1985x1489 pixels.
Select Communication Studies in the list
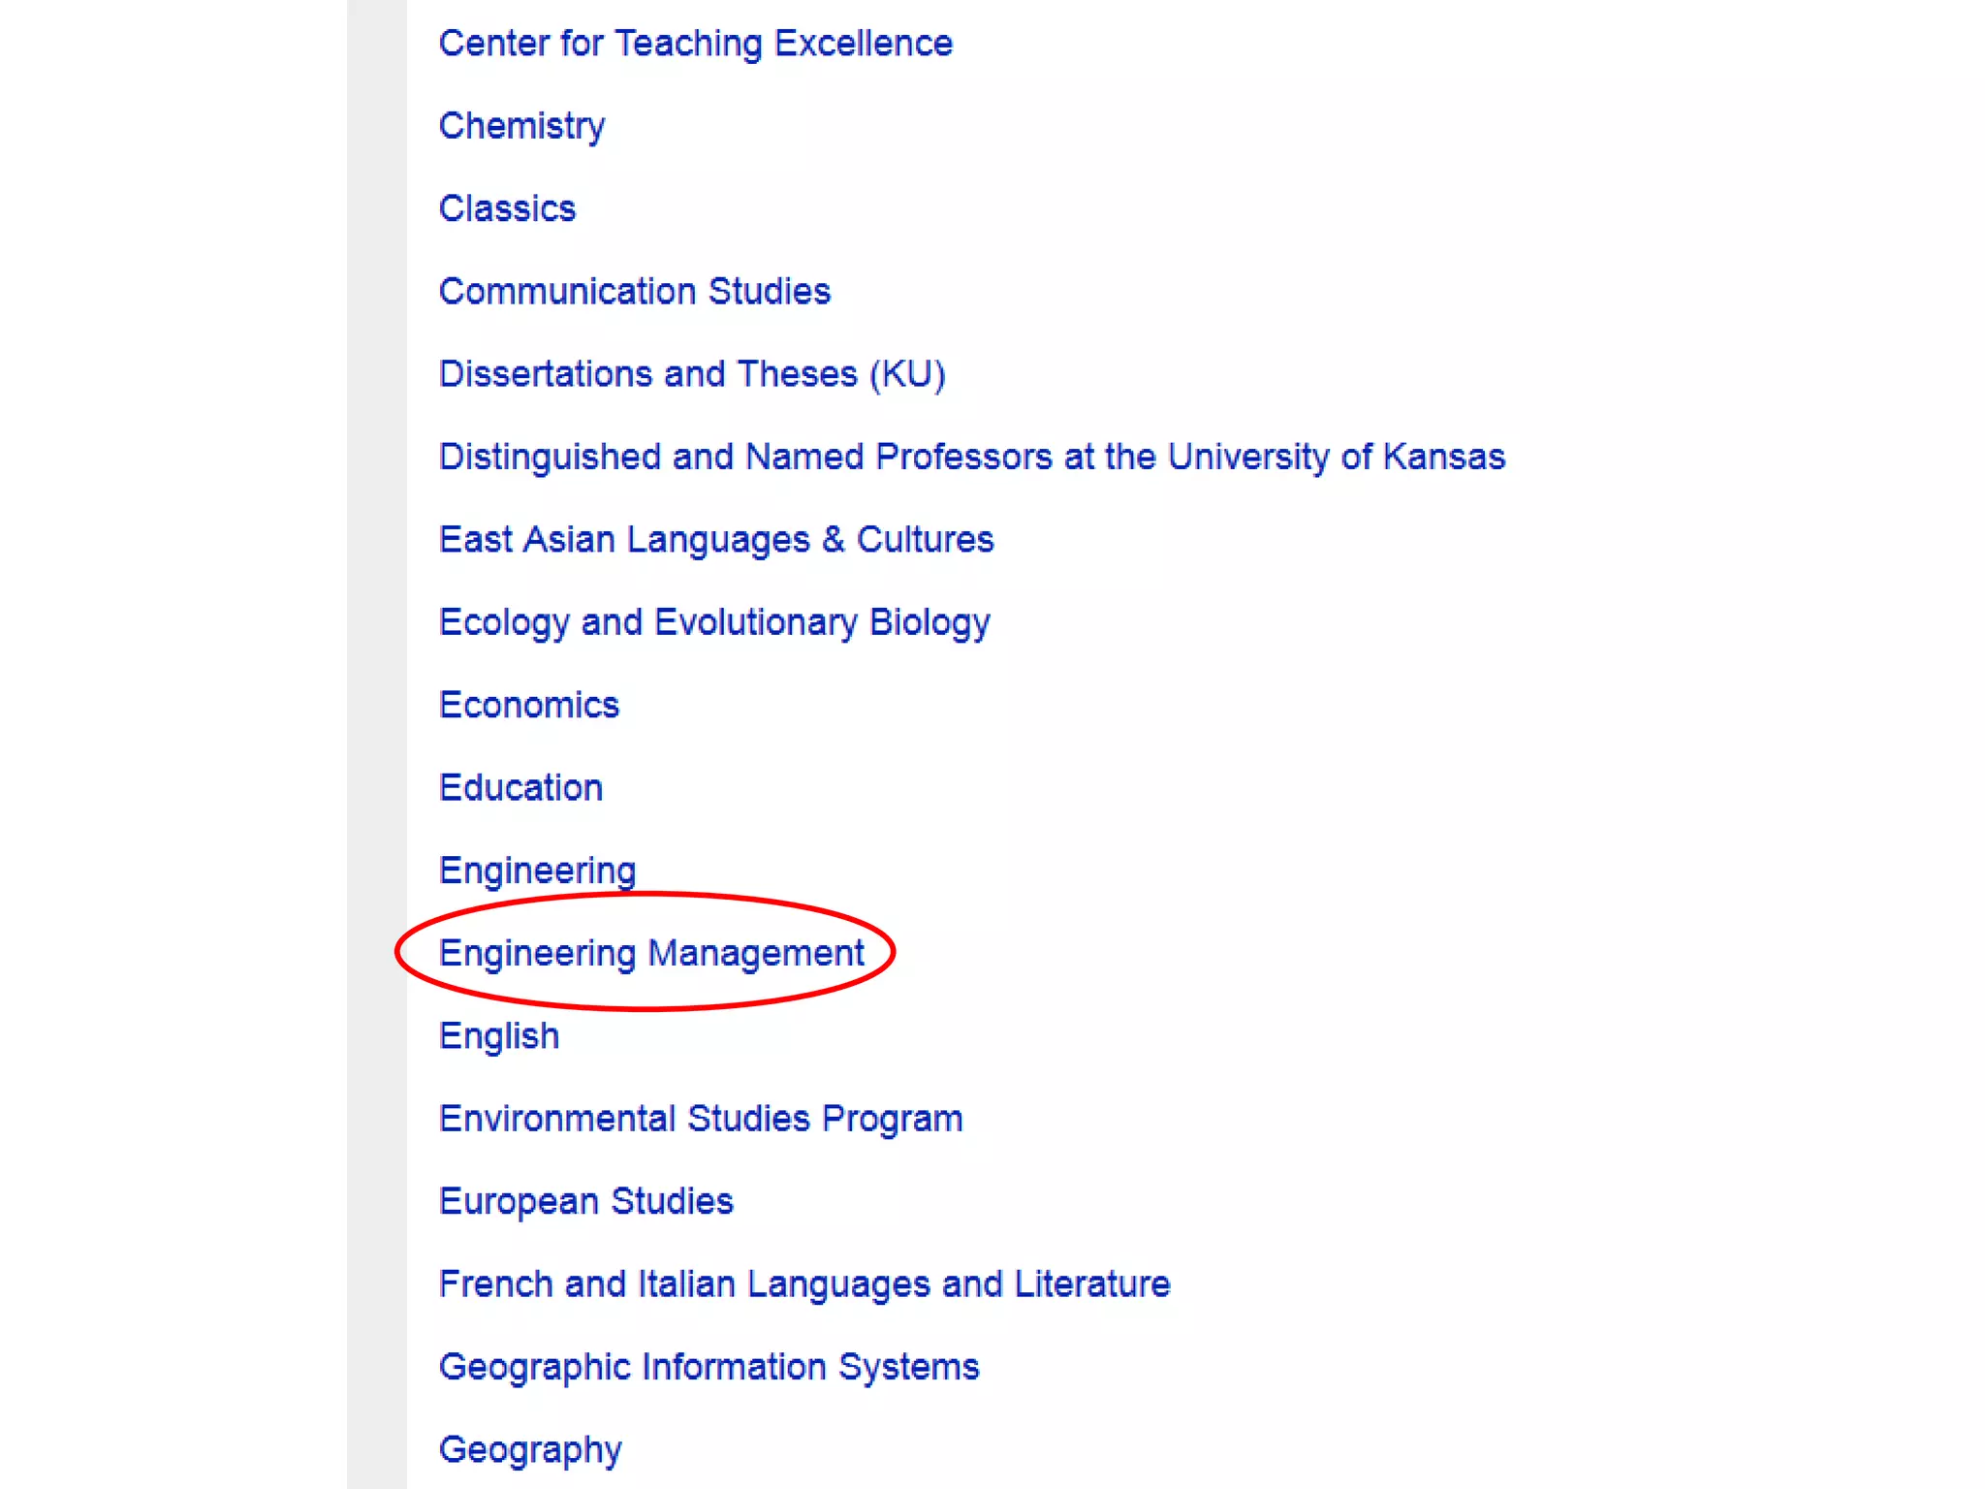click(634, 291)
